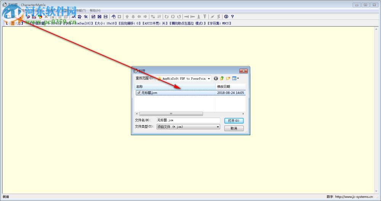Click the grayed right-arrow toolbar icon
Image resolution: width=381 pixels, height=201 pixels.
click(145, 16)
